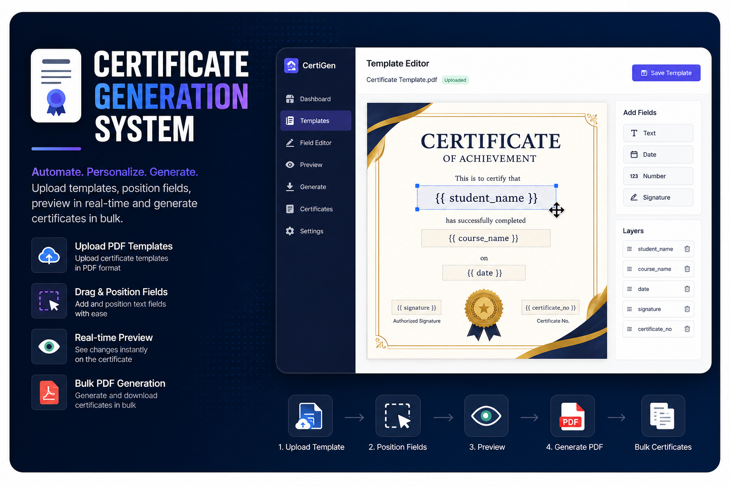Click the move cursor handle on student_name field
The image size is (730, 487).
click(557, 210)
